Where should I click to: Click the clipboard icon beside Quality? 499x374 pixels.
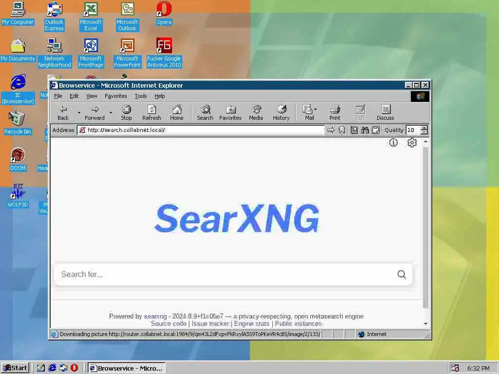click(376, 130)
